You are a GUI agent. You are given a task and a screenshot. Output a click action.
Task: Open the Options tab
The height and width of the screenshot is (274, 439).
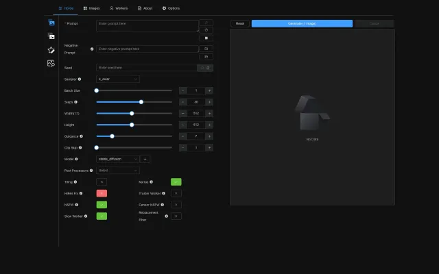point(171,8)
